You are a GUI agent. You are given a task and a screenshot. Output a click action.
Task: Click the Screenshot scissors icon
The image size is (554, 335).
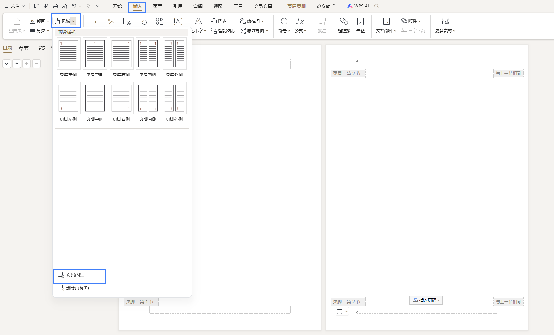(127, 22)
